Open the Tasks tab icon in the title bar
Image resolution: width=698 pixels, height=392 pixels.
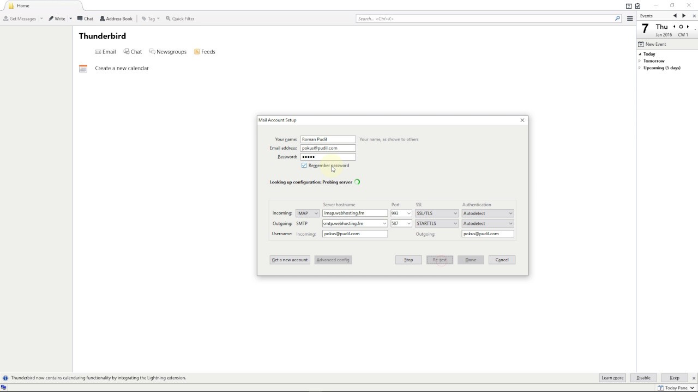[637, 6]
